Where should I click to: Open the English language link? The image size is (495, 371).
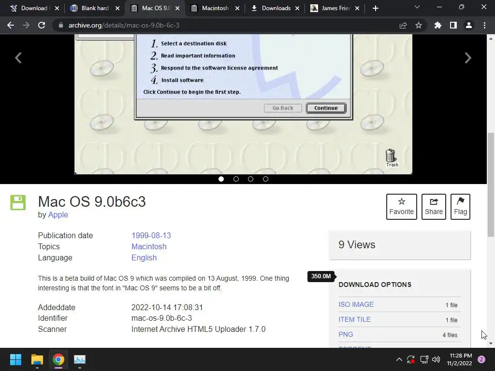(144, 258)
